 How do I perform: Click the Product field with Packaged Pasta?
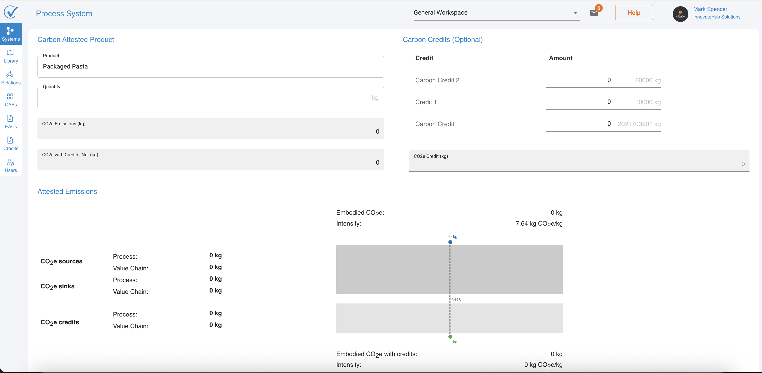tap(210, 67)
